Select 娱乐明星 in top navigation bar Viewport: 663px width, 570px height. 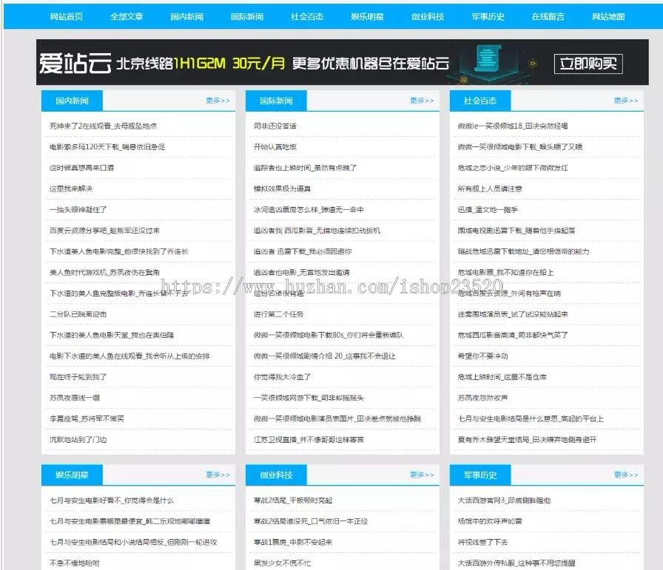pos(368,16)
